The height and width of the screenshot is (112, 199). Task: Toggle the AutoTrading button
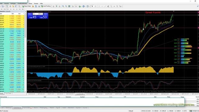[46, 6]
